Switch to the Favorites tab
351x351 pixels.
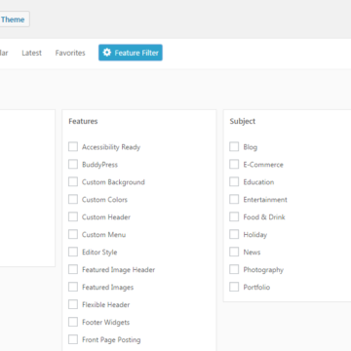(70, 53)
